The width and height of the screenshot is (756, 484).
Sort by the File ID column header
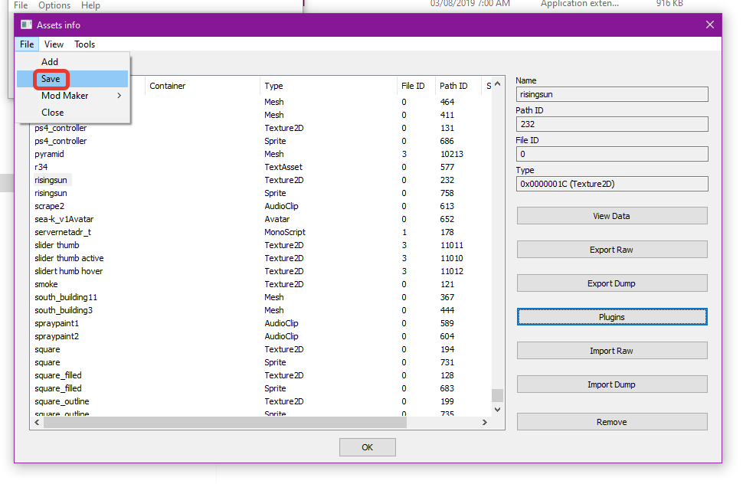[416, 86]
